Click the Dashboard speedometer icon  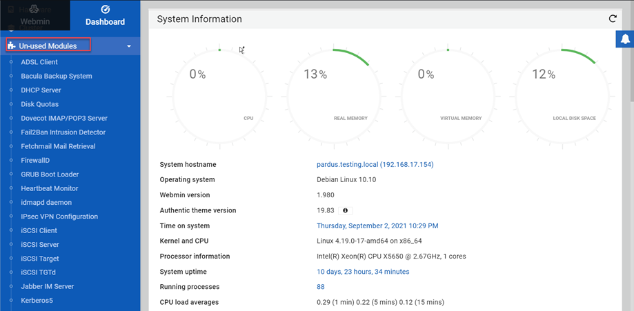pos(106,10)
